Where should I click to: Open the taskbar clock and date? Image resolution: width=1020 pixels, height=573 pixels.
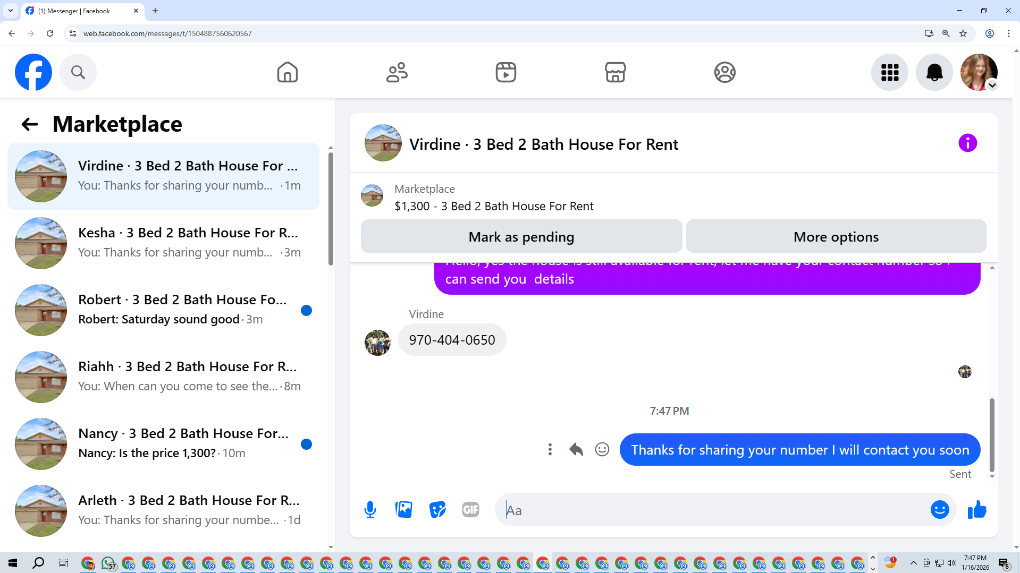click(x=975, y=563)
